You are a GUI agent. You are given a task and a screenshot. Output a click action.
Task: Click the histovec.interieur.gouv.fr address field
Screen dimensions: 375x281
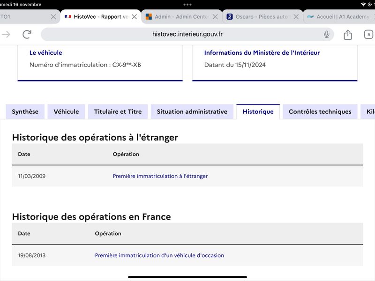[x=187, y=34]
